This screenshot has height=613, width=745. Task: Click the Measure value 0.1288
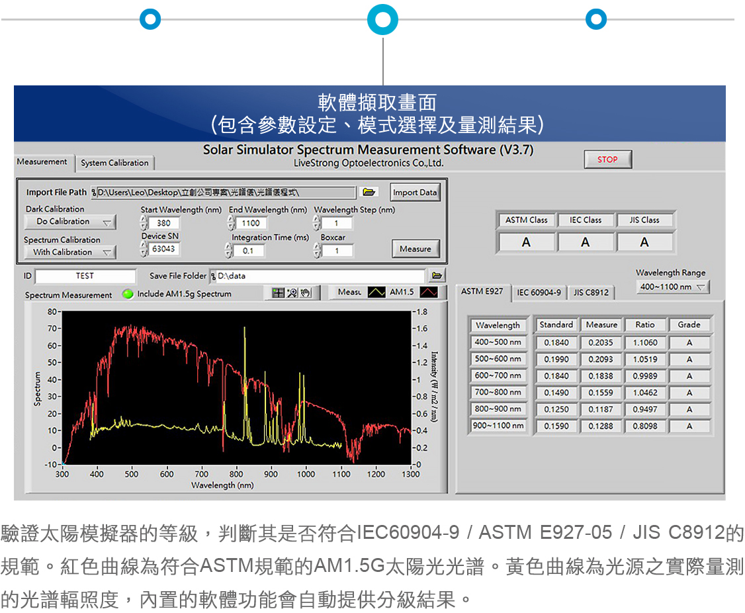(601, 426)
